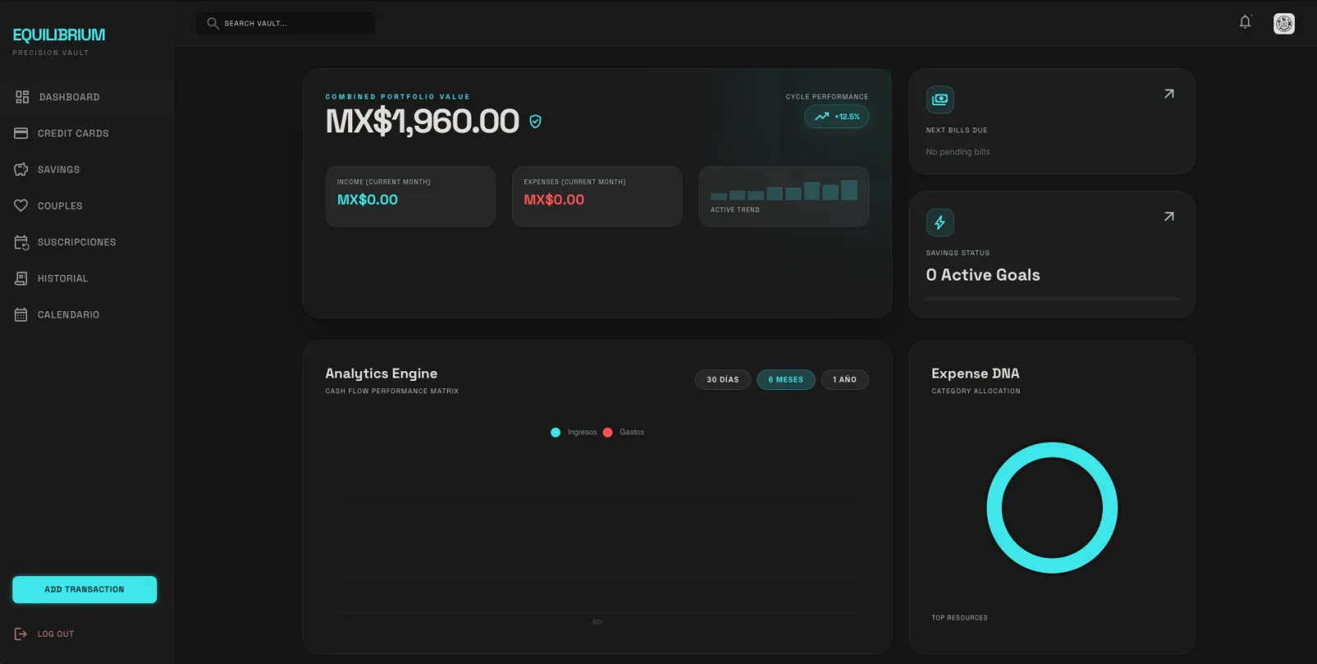This screenshot has width=1317, height=664.
Task: Click the Savings piggy bank icon
Action: (x=21, y=169)
